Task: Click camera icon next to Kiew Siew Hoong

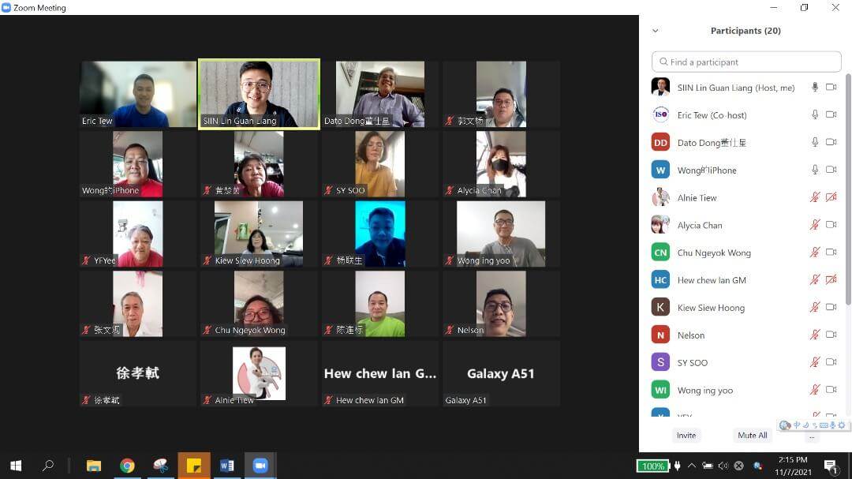Action: click(x=831, y=308)
